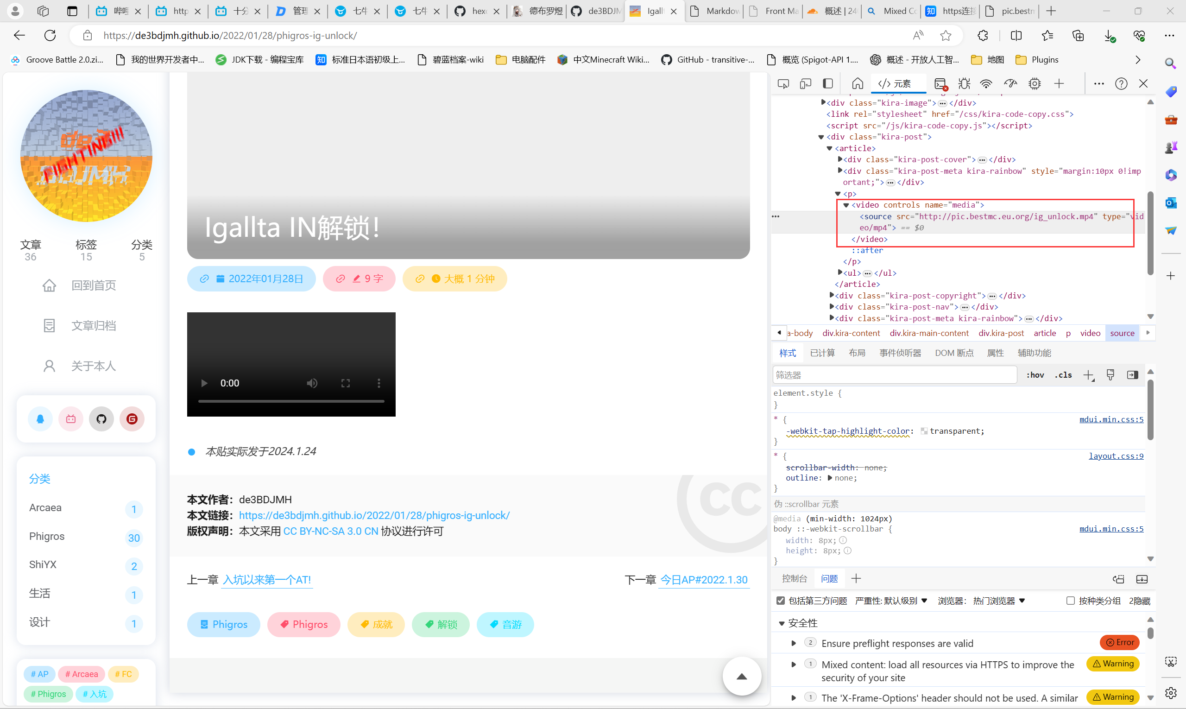Expand the 'Ensure preflight responses are valid' issue

pos(794,644)
